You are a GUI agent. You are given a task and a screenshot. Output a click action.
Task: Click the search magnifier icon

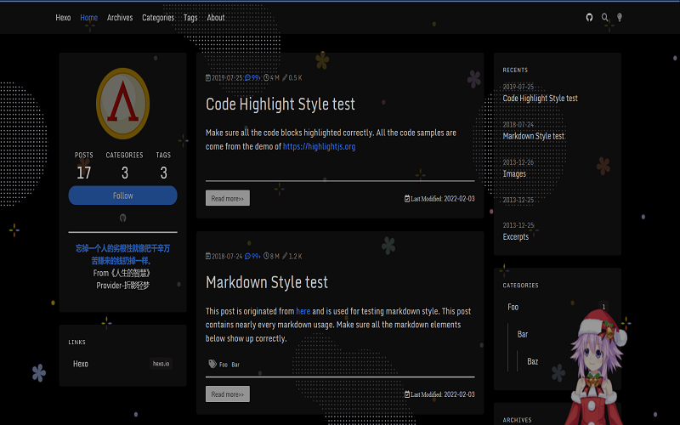pyautogui.click(x=605, y=17)
